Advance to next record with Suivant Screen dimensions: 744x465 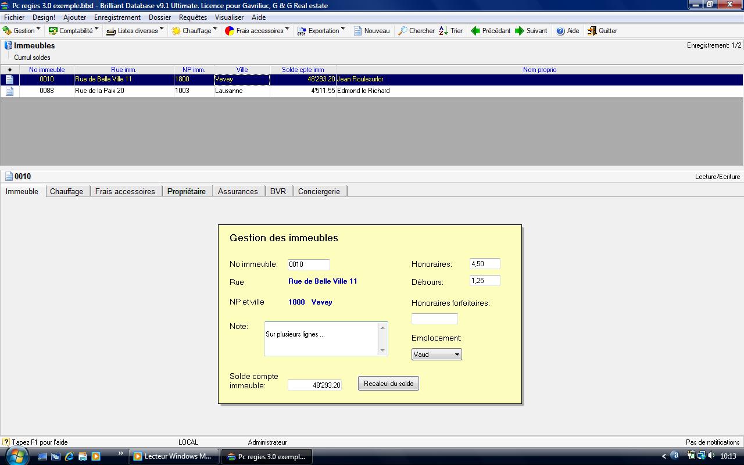click(x=520, y=31)
